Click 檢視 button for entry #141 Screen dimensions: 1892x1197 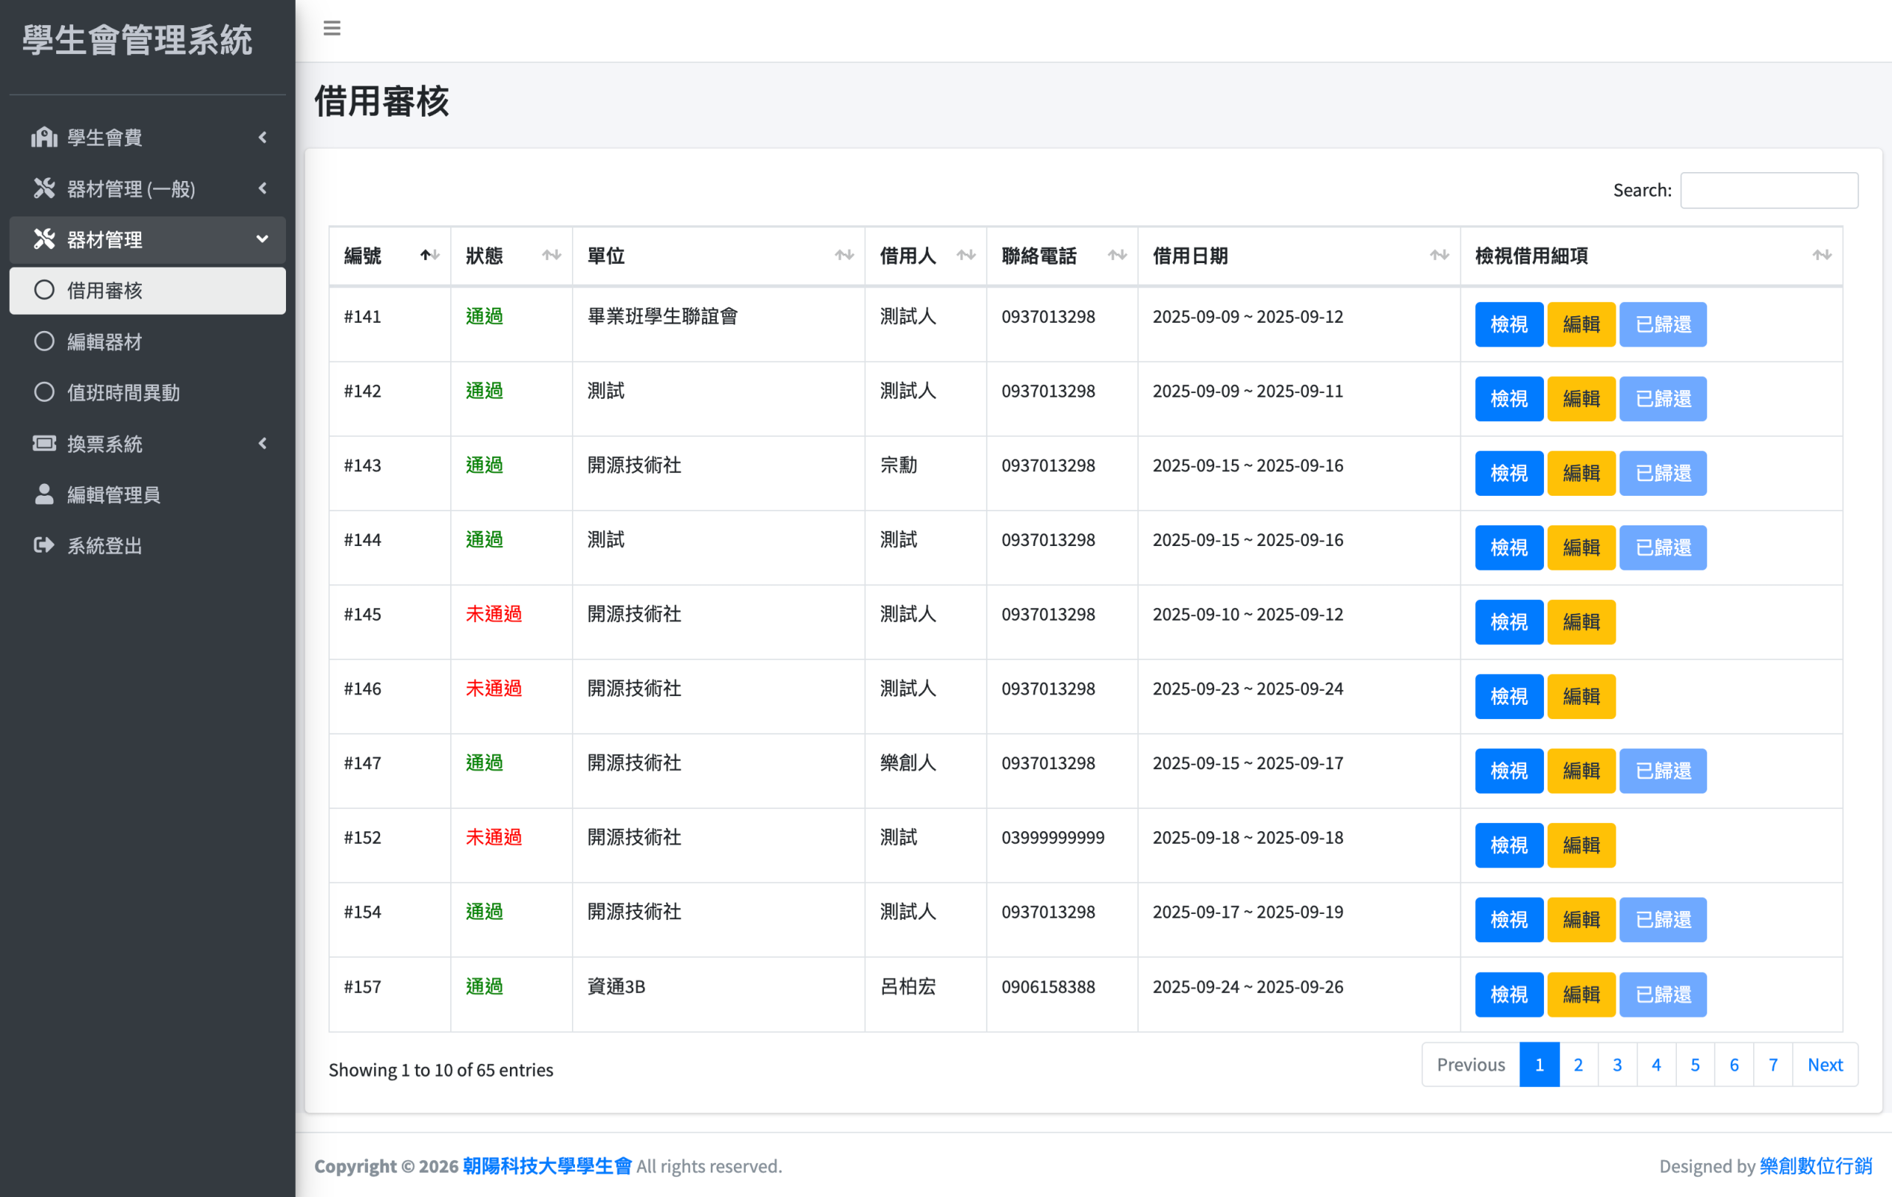[x=1508, y=324]
